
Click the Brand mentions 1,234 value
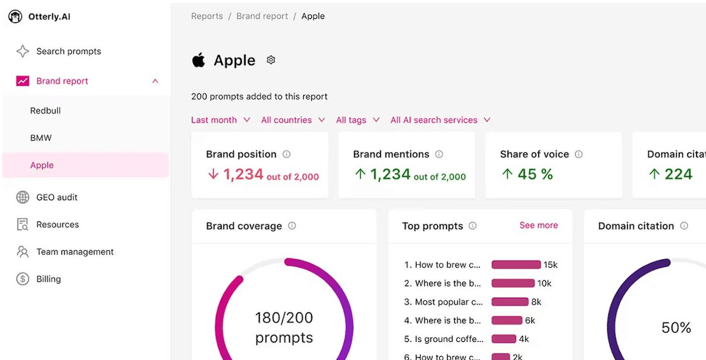(x=390, y=174)
